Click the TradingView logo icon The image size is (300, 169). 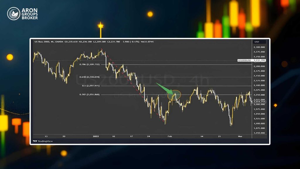(35, 141)
